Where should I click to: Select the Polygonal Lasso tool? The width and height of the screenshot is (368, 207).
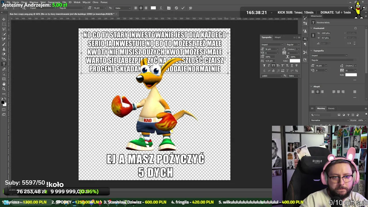pos(4,29)
